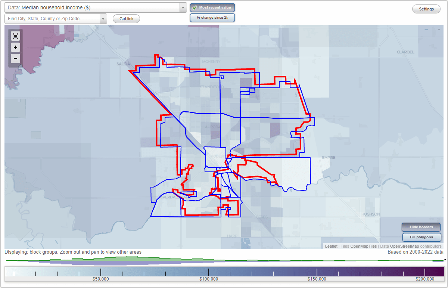
Task: Hide borders on the map
Action: (x=421, y=227)
